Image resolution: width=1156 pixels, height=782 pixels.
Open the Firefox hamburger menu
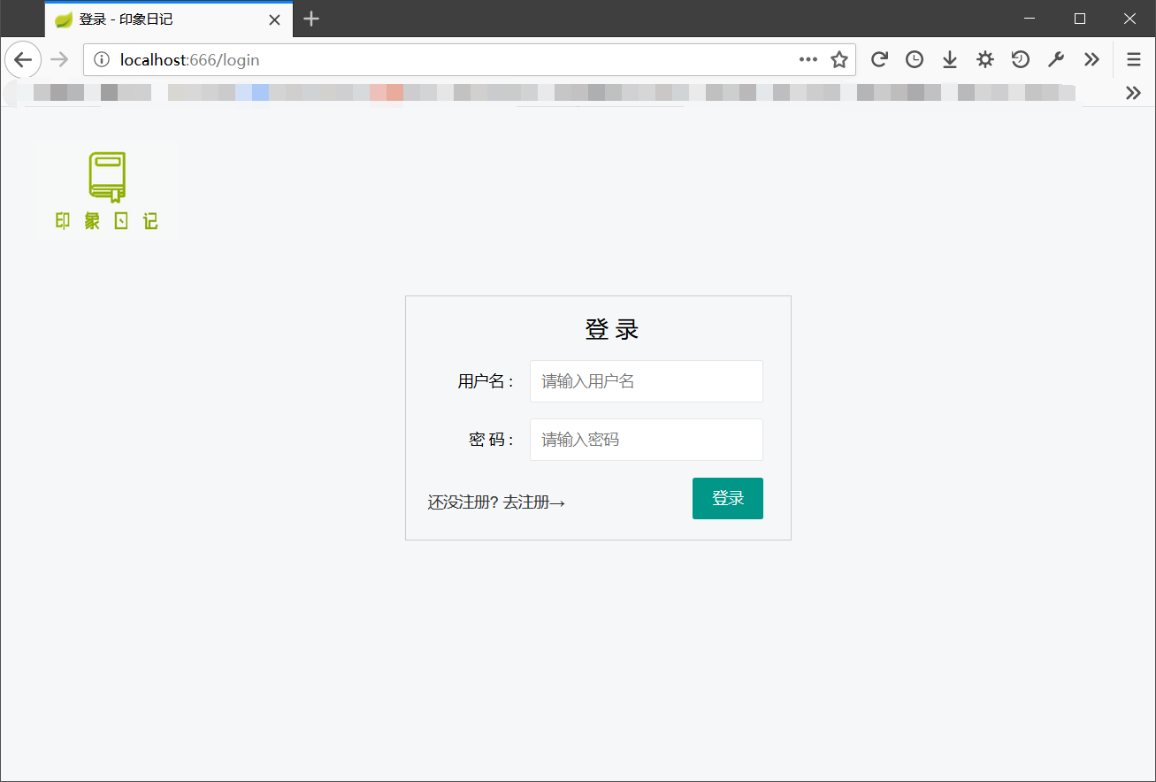[x=1133, y=59]
